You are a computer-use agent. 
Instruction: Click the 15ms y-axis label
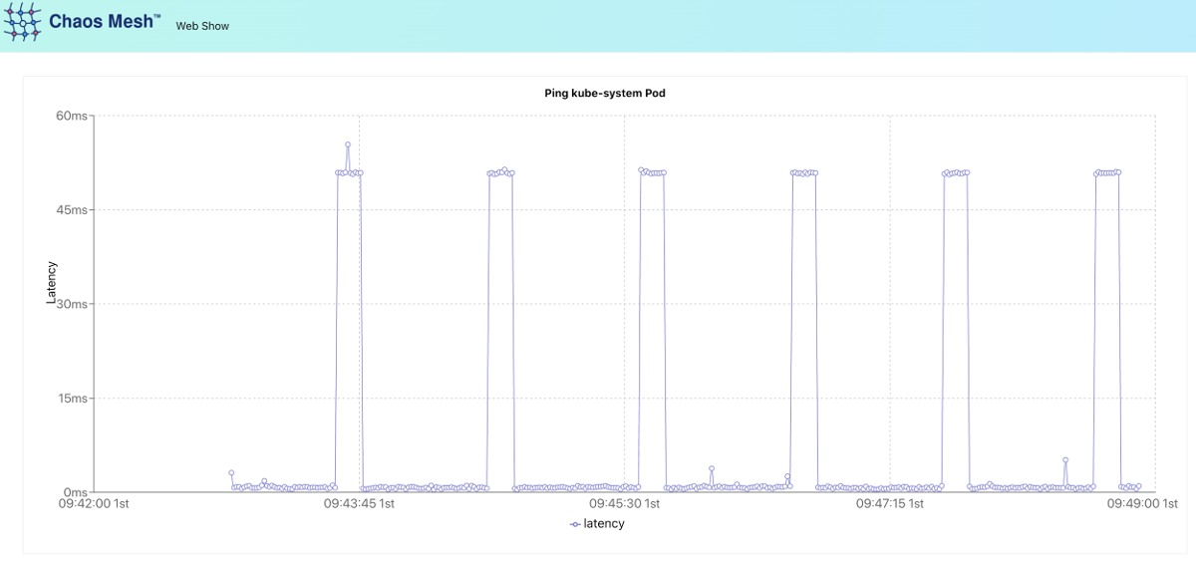(72, 399)
